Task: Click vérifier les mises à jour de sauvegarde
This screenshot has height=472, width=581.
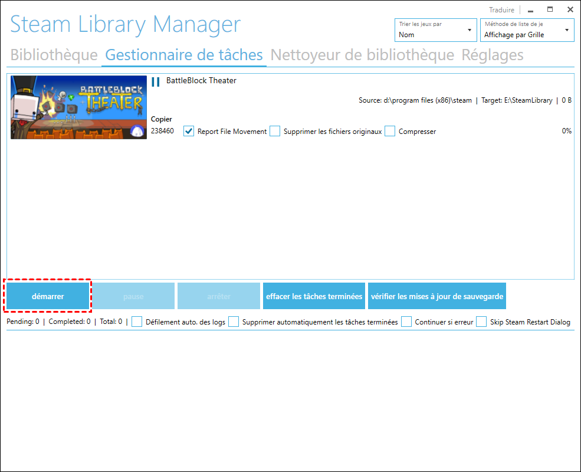Action: pyautogui.click(x=437, y=296)
